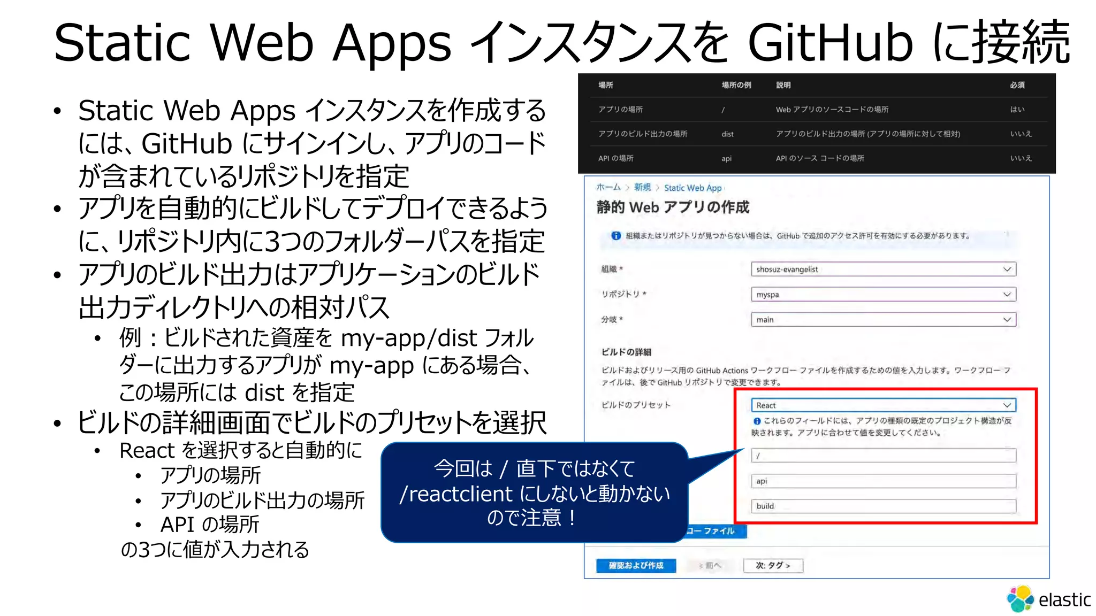Click the 'Web アプリのソースコードの場所' description
Screen dimensions: 1096x616
[832, 109]
